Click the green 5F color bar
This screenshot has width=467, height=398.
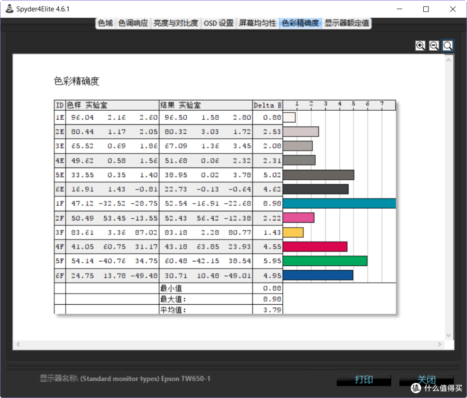tap(325, 261)
